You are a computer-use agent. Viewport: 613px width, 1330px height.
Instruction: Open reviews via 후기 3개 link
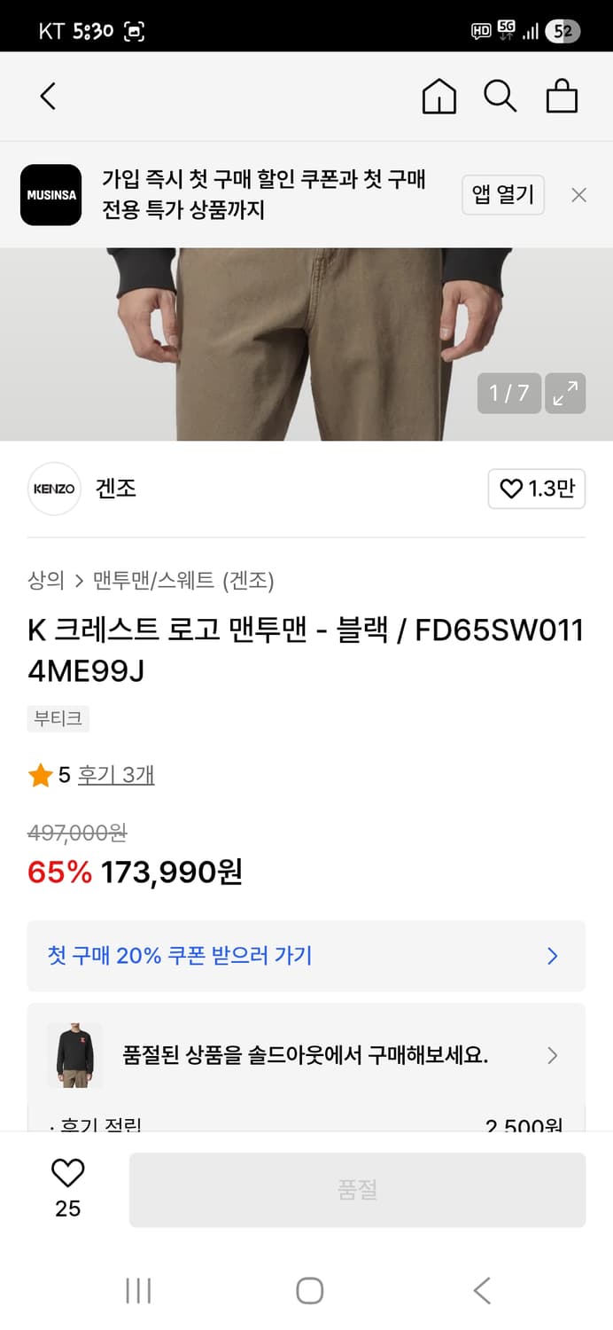point(117,774)
